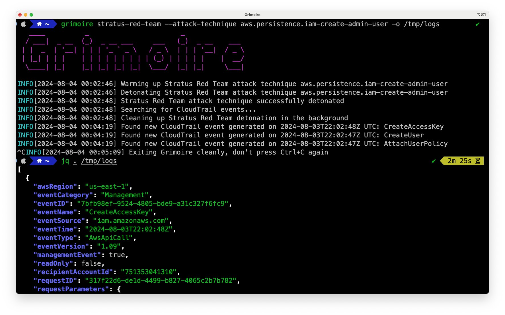505x315 pixels.
Task: Click the 2m 25s duration badge
Action: pos(462,161)
